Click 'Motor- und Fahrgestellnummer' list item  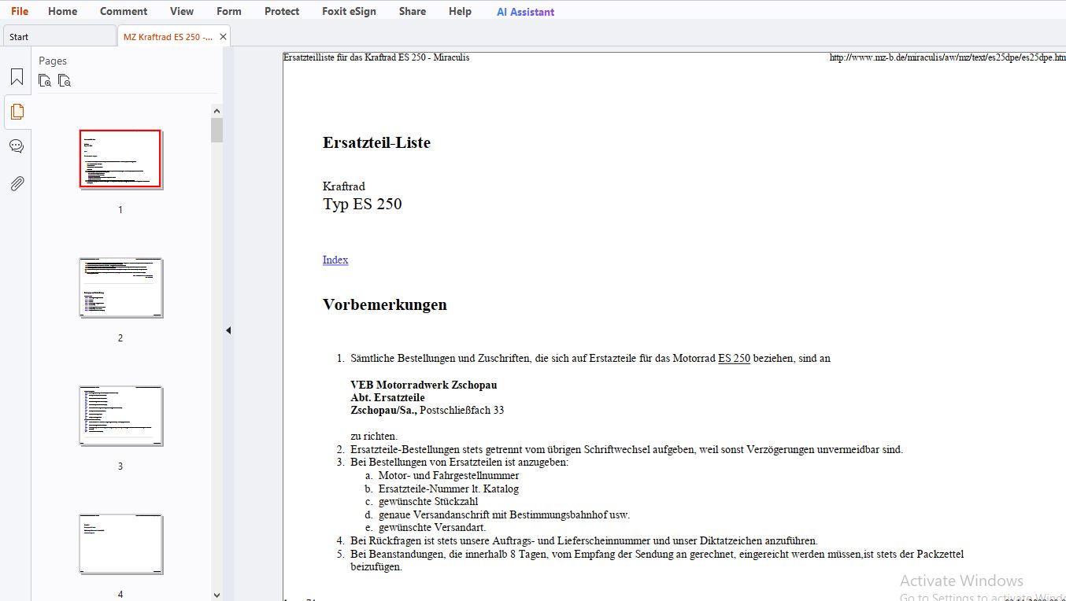(449, 475)
